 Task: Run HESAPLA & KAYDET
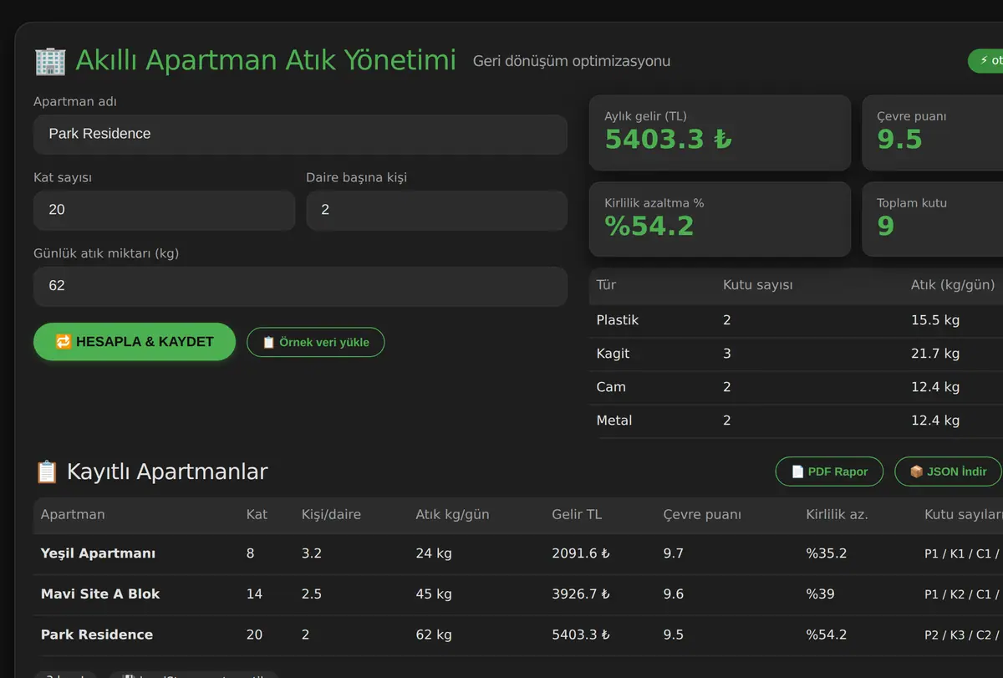[135, 342]
